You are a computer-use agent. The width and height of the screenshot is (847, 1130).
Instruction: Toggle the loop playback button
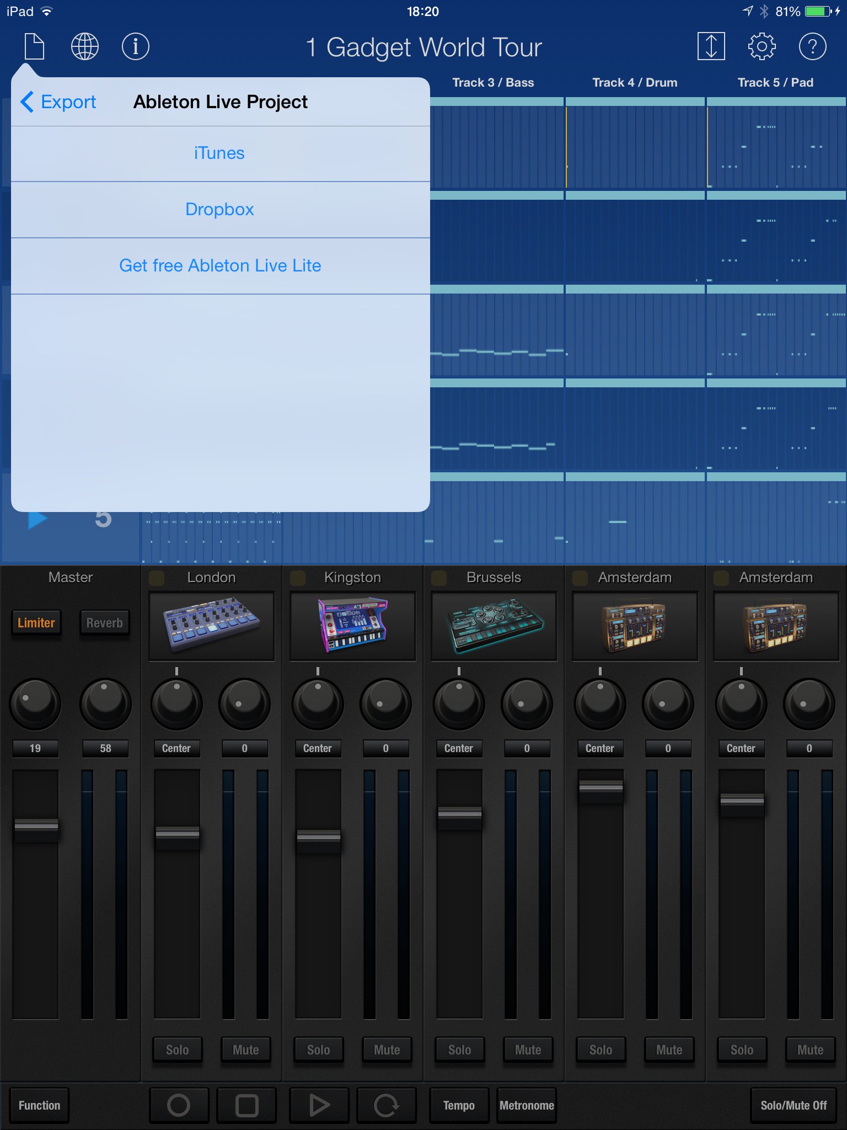(387, 1105)
